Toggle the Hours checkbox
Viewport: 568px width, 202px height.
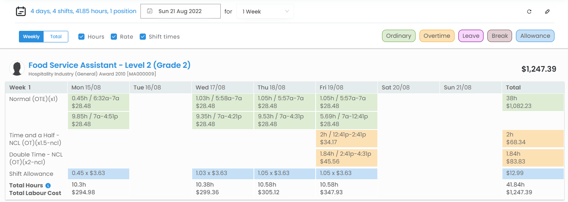[81, 37]
